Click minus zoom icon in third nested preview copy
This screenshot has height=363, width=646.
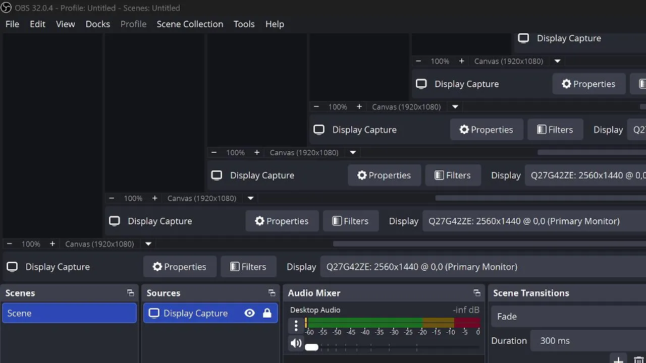316,107
